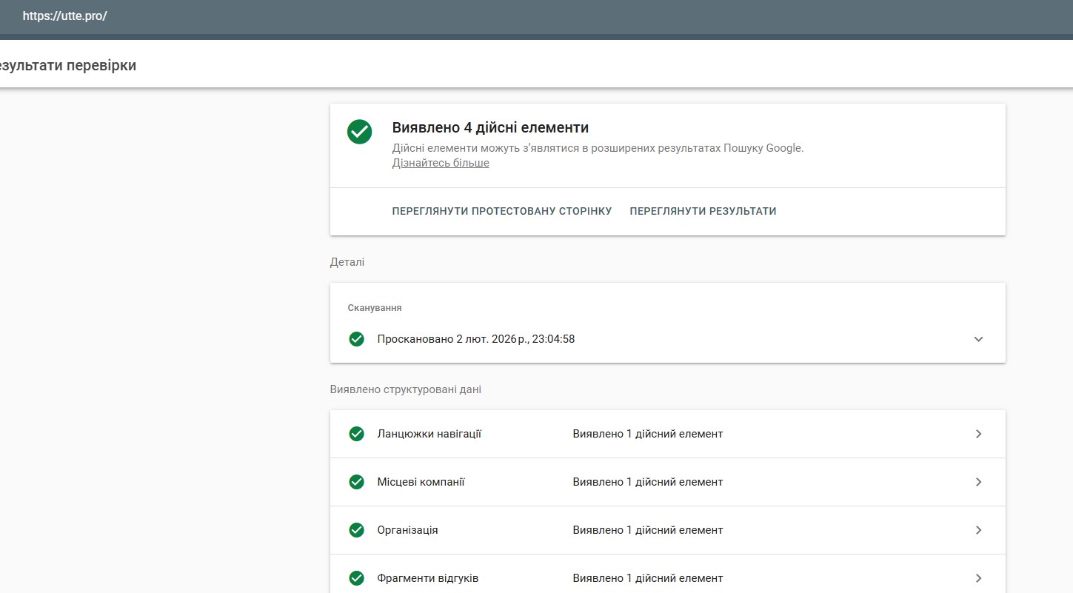Screen dimensions: 1073x593
Task: Open Ланцюжки навігації via its right arrow
Action: point(978,434)
